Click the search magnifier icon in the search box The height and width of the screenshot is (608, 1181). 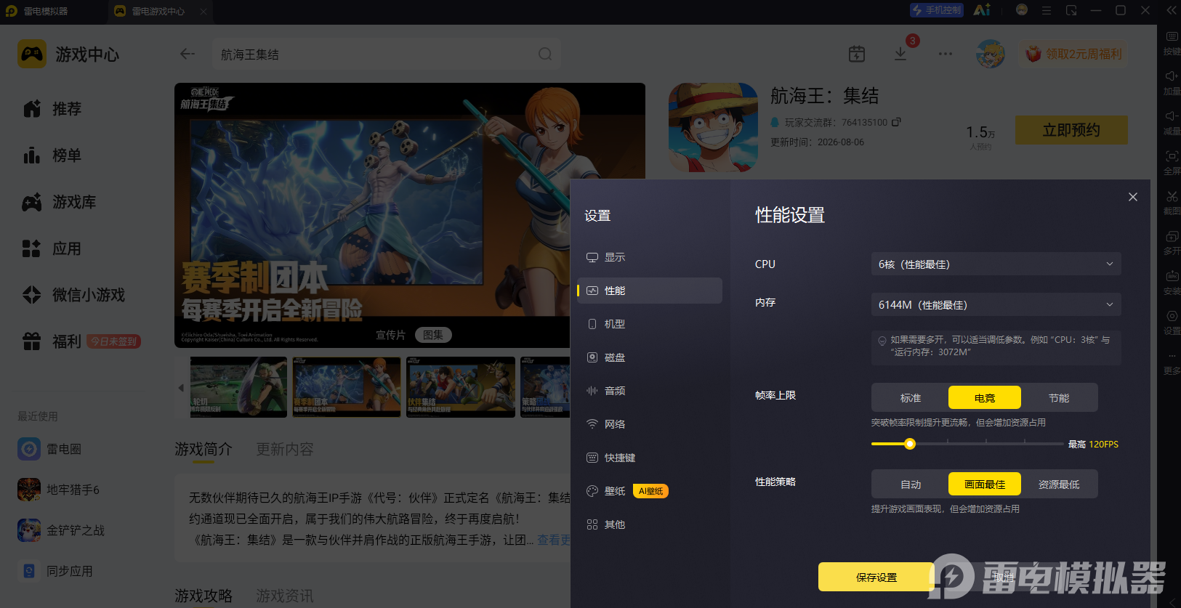(545, 54)
